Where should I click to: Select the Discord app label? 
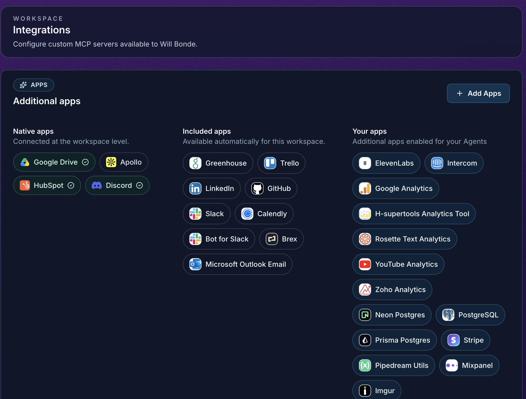[119, 185]
